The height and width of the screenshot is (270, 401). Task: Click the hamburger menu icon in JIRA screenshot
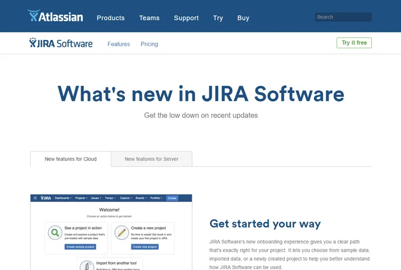pos(35,198)
